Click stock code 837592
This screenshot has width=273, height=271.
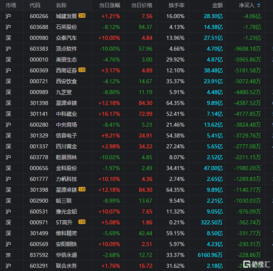pos(39,255)
